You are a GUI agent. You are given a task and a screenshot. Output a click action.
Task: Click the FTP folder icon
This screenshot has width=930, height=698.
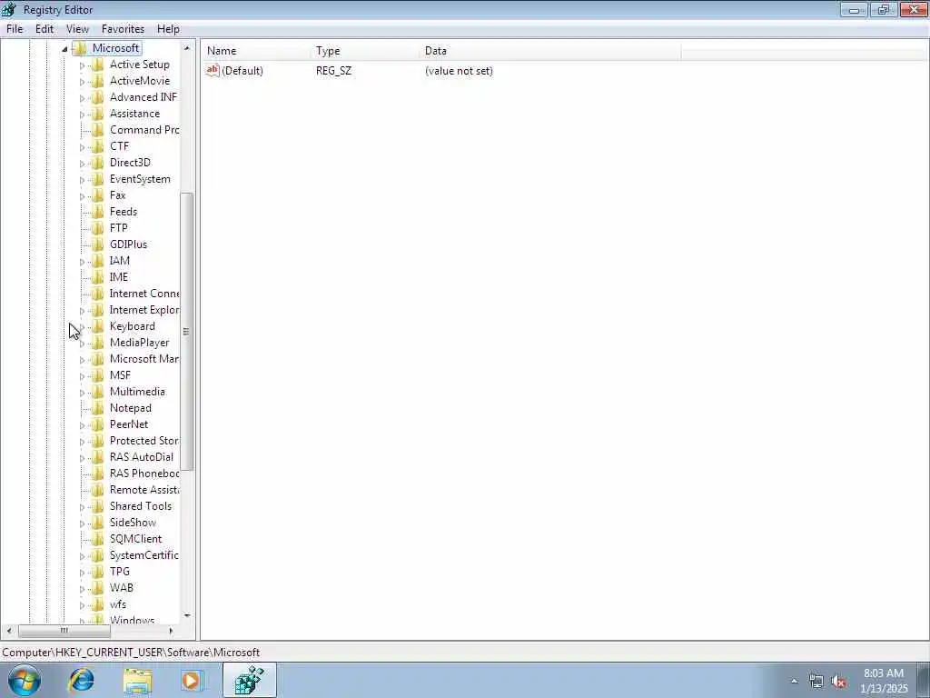coord(98,228)
